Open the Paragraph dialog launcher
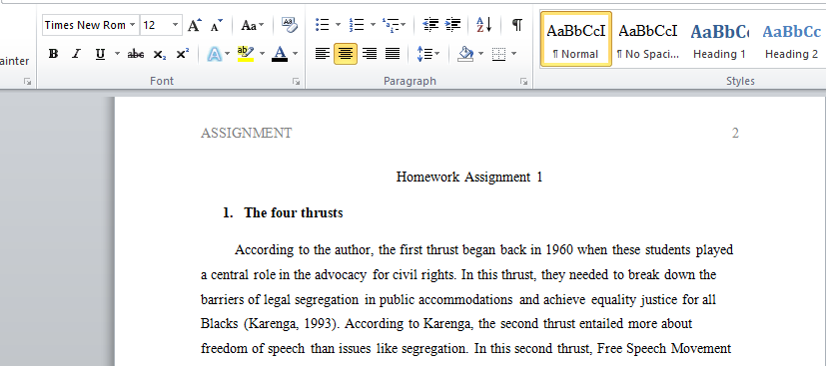 pyautogui.click(x=524, y=82)
